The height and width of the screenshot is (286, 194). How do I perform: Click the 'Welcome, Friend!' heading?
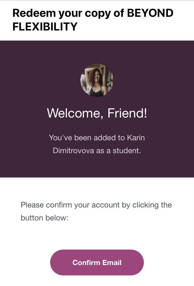[97, 113]
